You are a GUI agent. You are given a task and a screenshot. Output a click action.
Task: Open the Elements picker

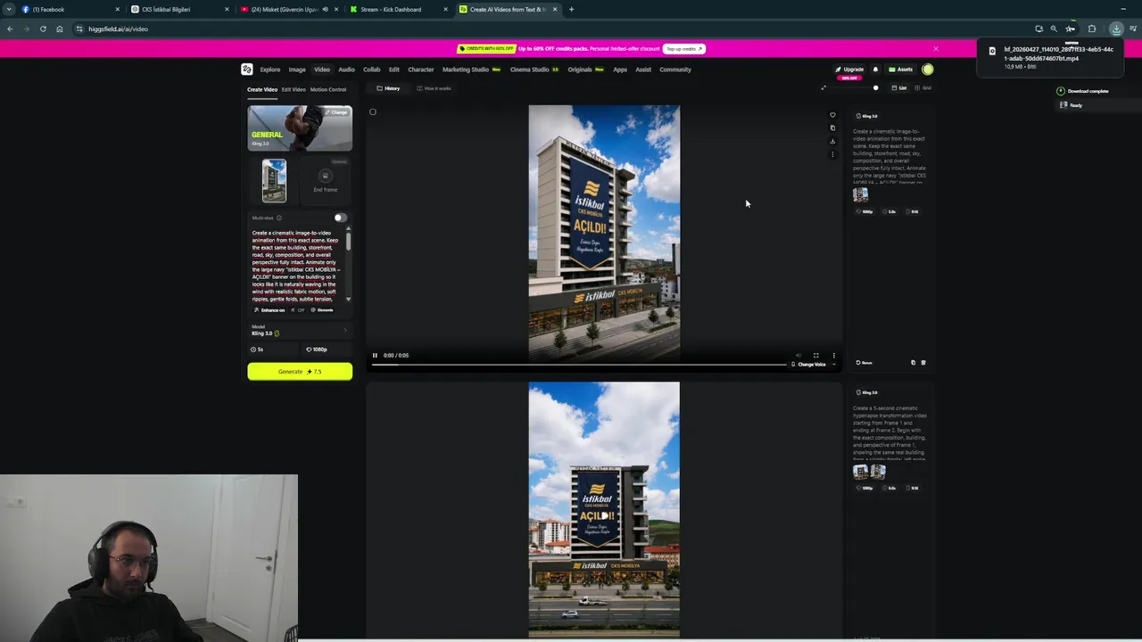click(x=323, y=310)
